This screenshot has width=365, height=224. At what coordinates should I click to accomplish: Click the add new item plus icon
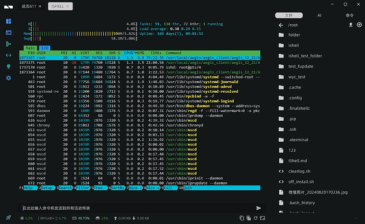pos(359,25)
